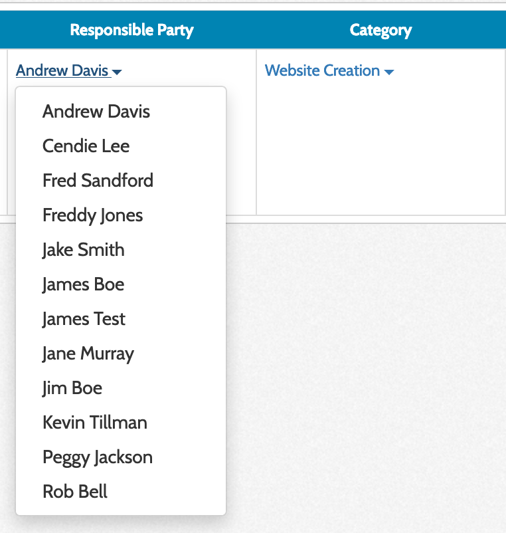The height and width of the screenshot is (533, 506).
Task: Open the Website Creation category dropdown
Action: click(329, 70)
